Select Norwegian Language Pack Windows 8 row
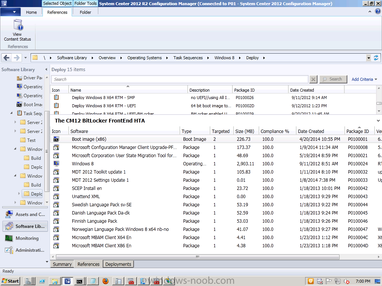The image size is (382, 286). 216,229
